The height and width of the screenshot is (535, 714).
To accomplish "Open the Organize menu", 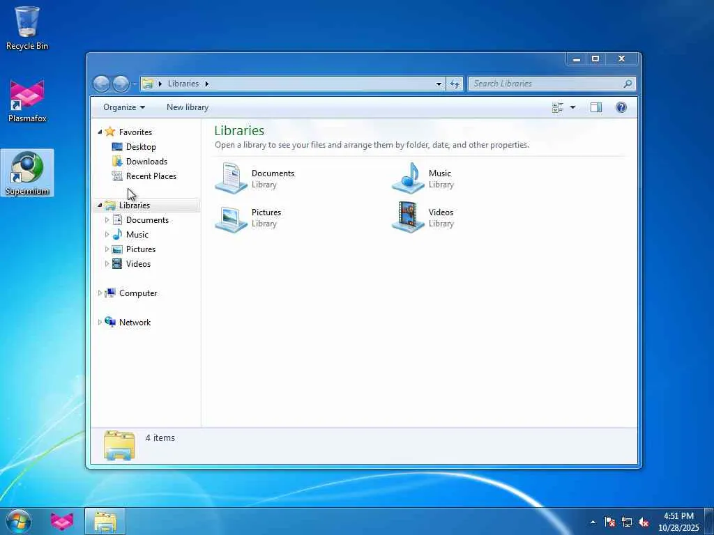I will click(124, 107).
